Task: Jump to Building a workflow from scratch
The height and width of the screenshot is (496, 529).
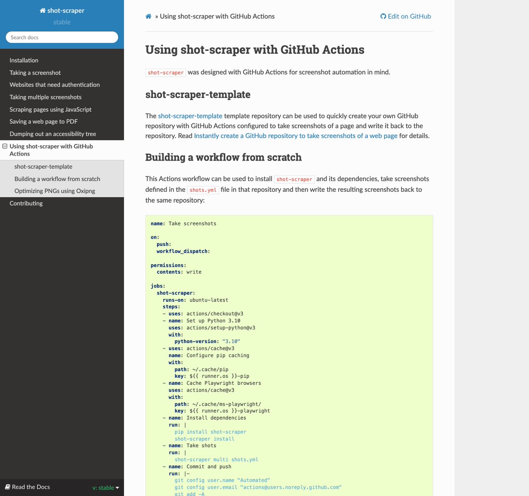Action: [x=57, y=179]
